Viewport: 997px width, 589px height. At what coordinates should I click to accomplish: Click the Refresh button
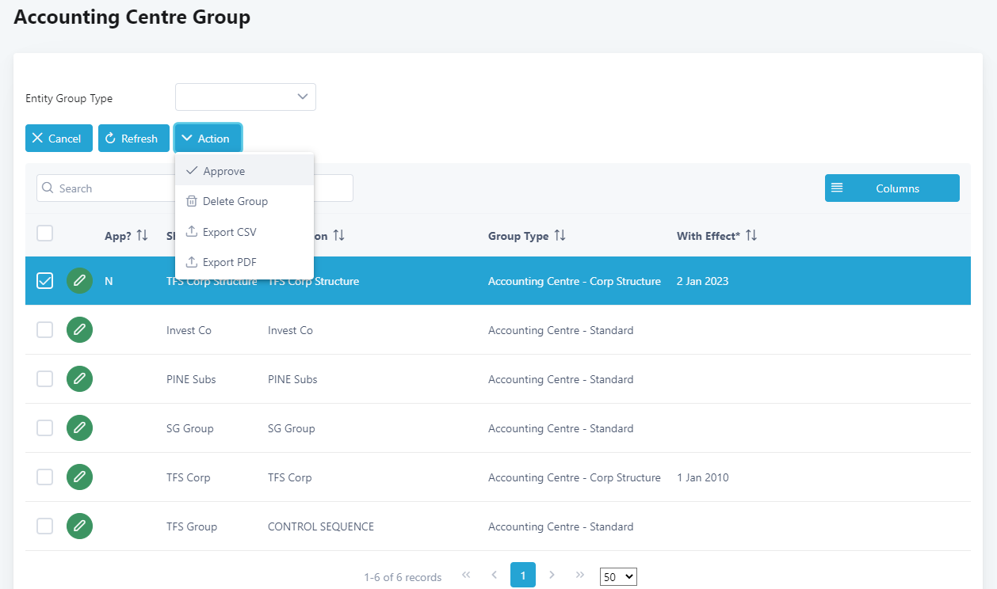pyautogui.click(x=133, y=139)
